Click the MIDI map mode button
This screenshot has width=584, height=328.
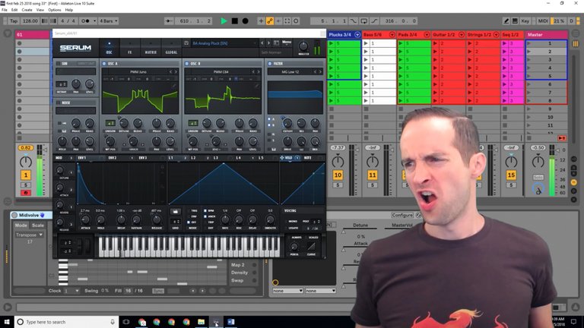pyautogui.click(x=543, y=21)
